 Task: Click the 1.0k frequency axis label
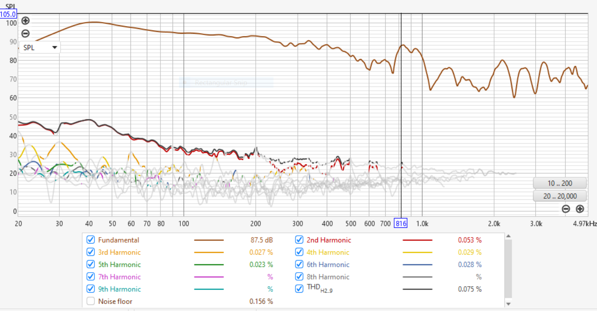pyautogui.click(x=422, y=224)
